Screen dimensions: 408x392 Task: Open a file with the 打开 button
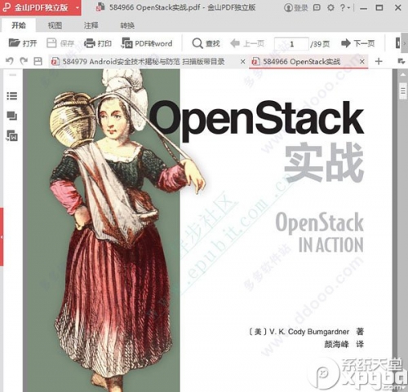[x=23, y=43]
